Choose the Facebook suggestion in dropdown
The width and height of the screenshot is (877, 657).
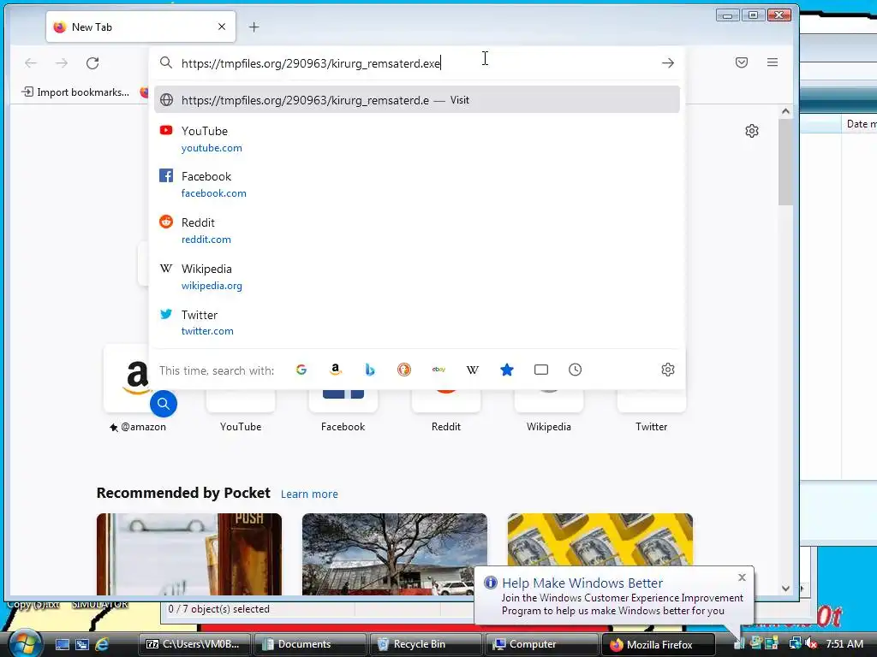pos(417,185)
